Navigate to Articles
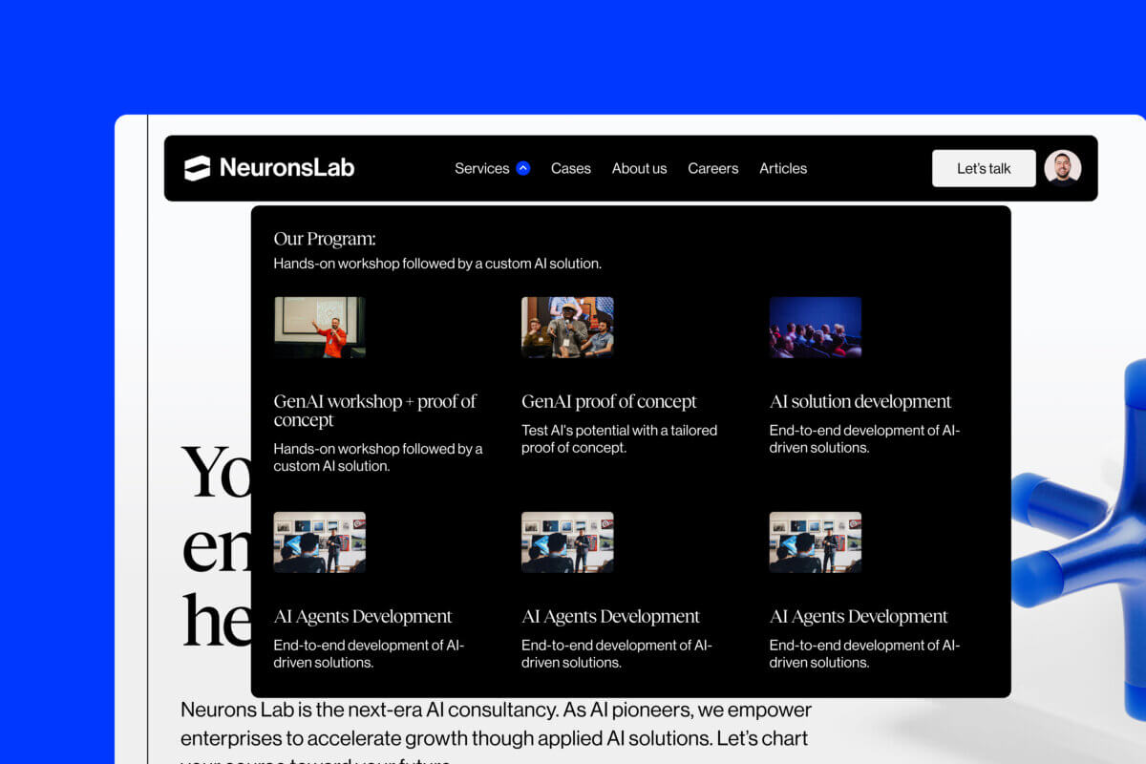 782,168
